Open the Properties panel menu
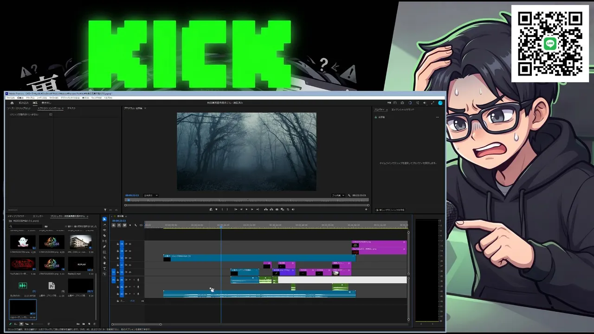The image size is (594, 334). pyautogui.click(x=386, y=109)
